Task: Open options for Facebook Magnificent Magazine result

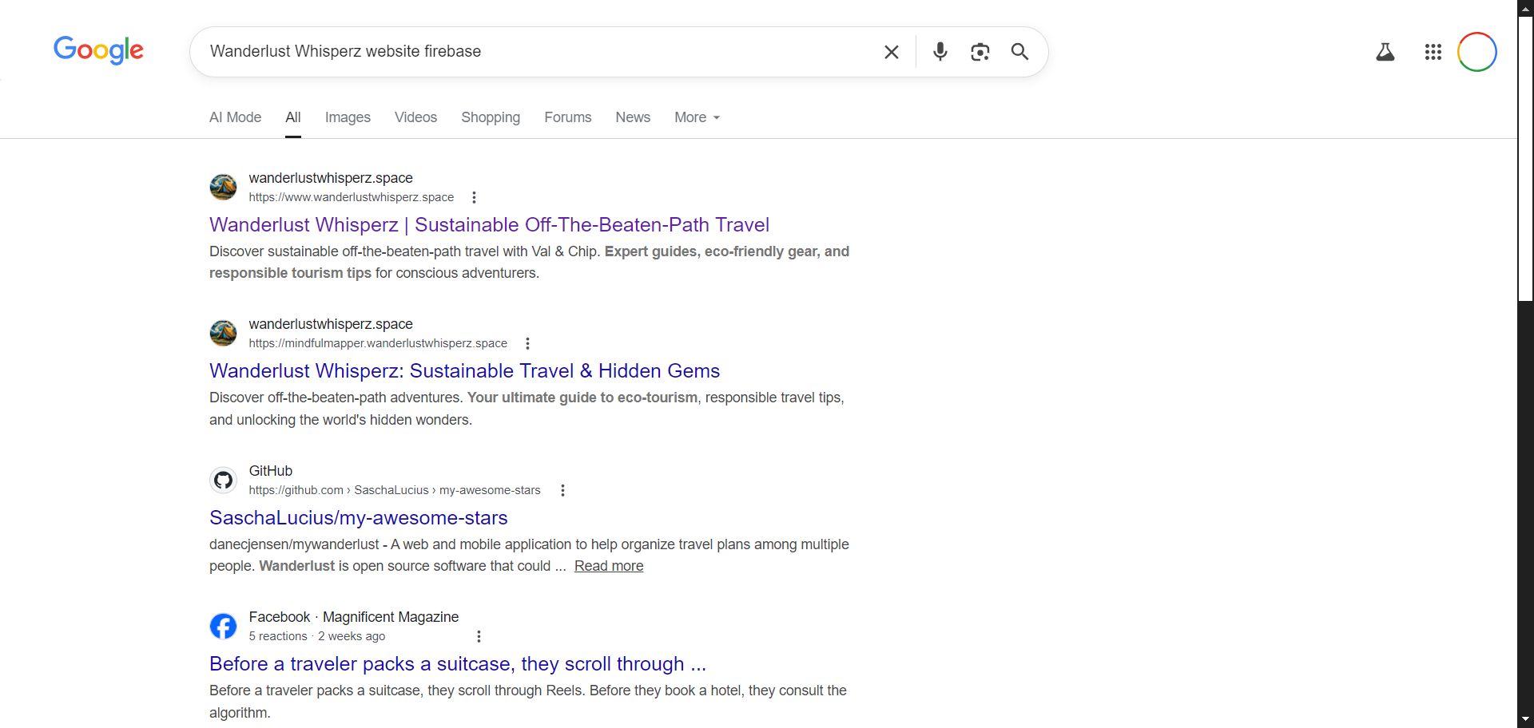Action: pos(479,636)
